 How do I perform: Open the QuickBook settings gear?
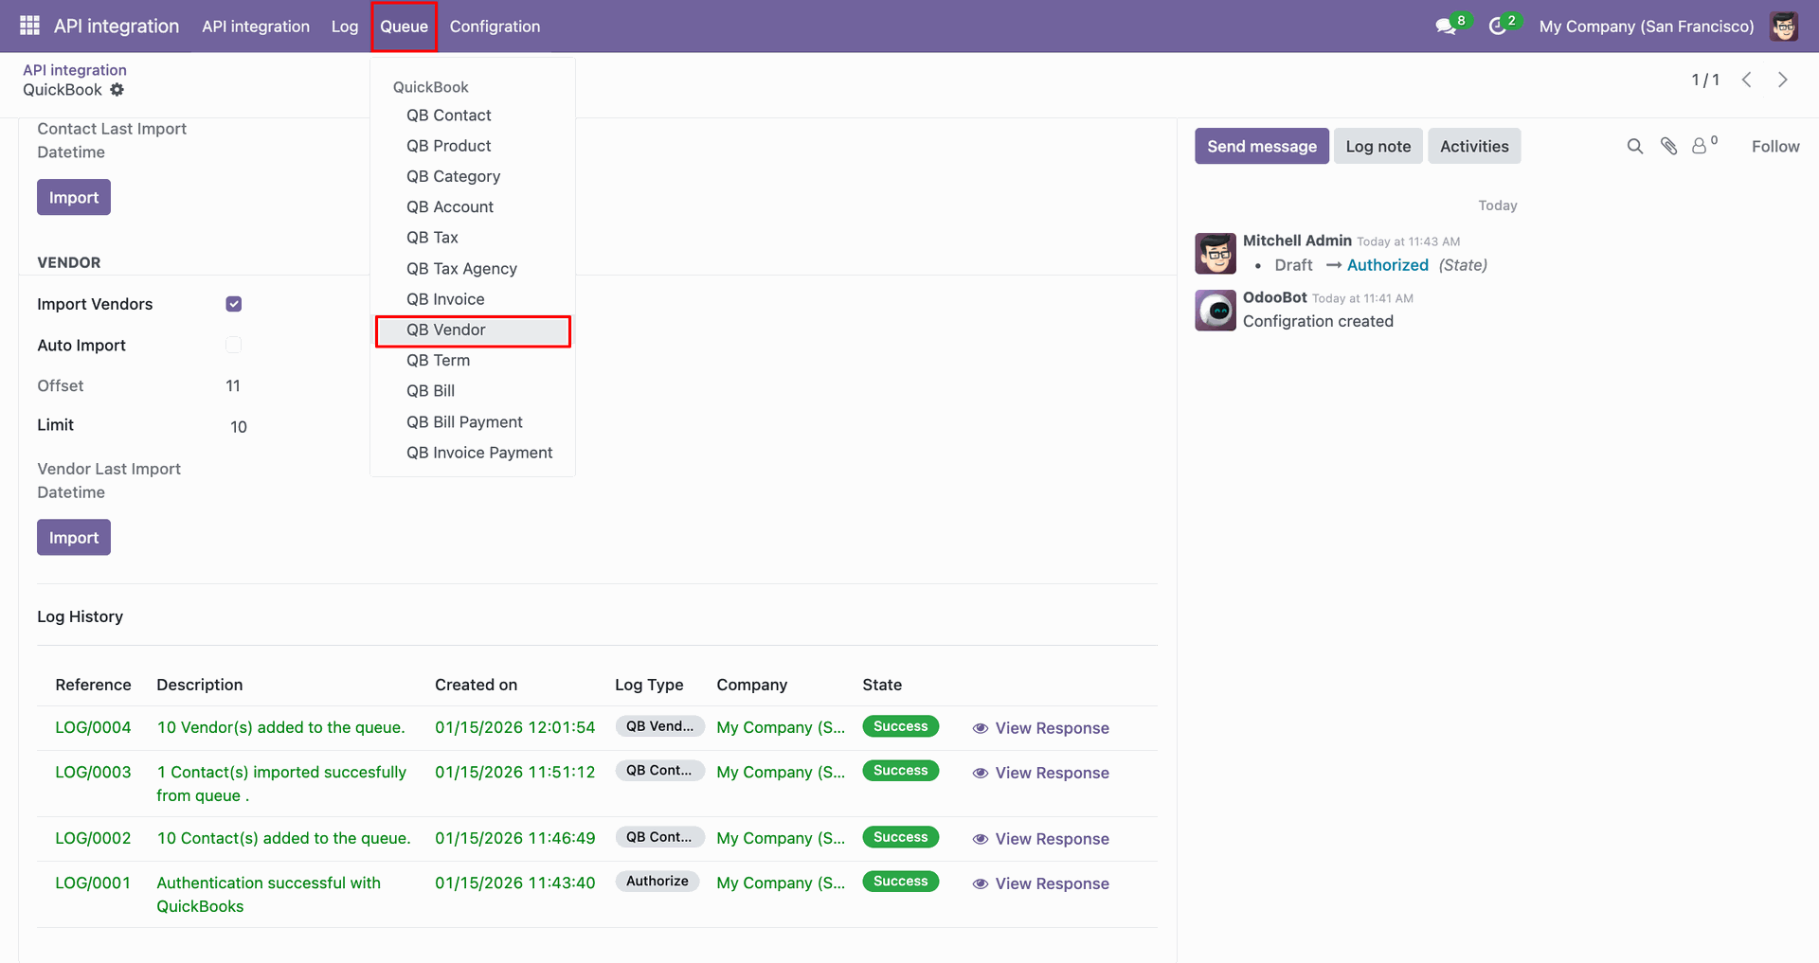click(117, 90)
